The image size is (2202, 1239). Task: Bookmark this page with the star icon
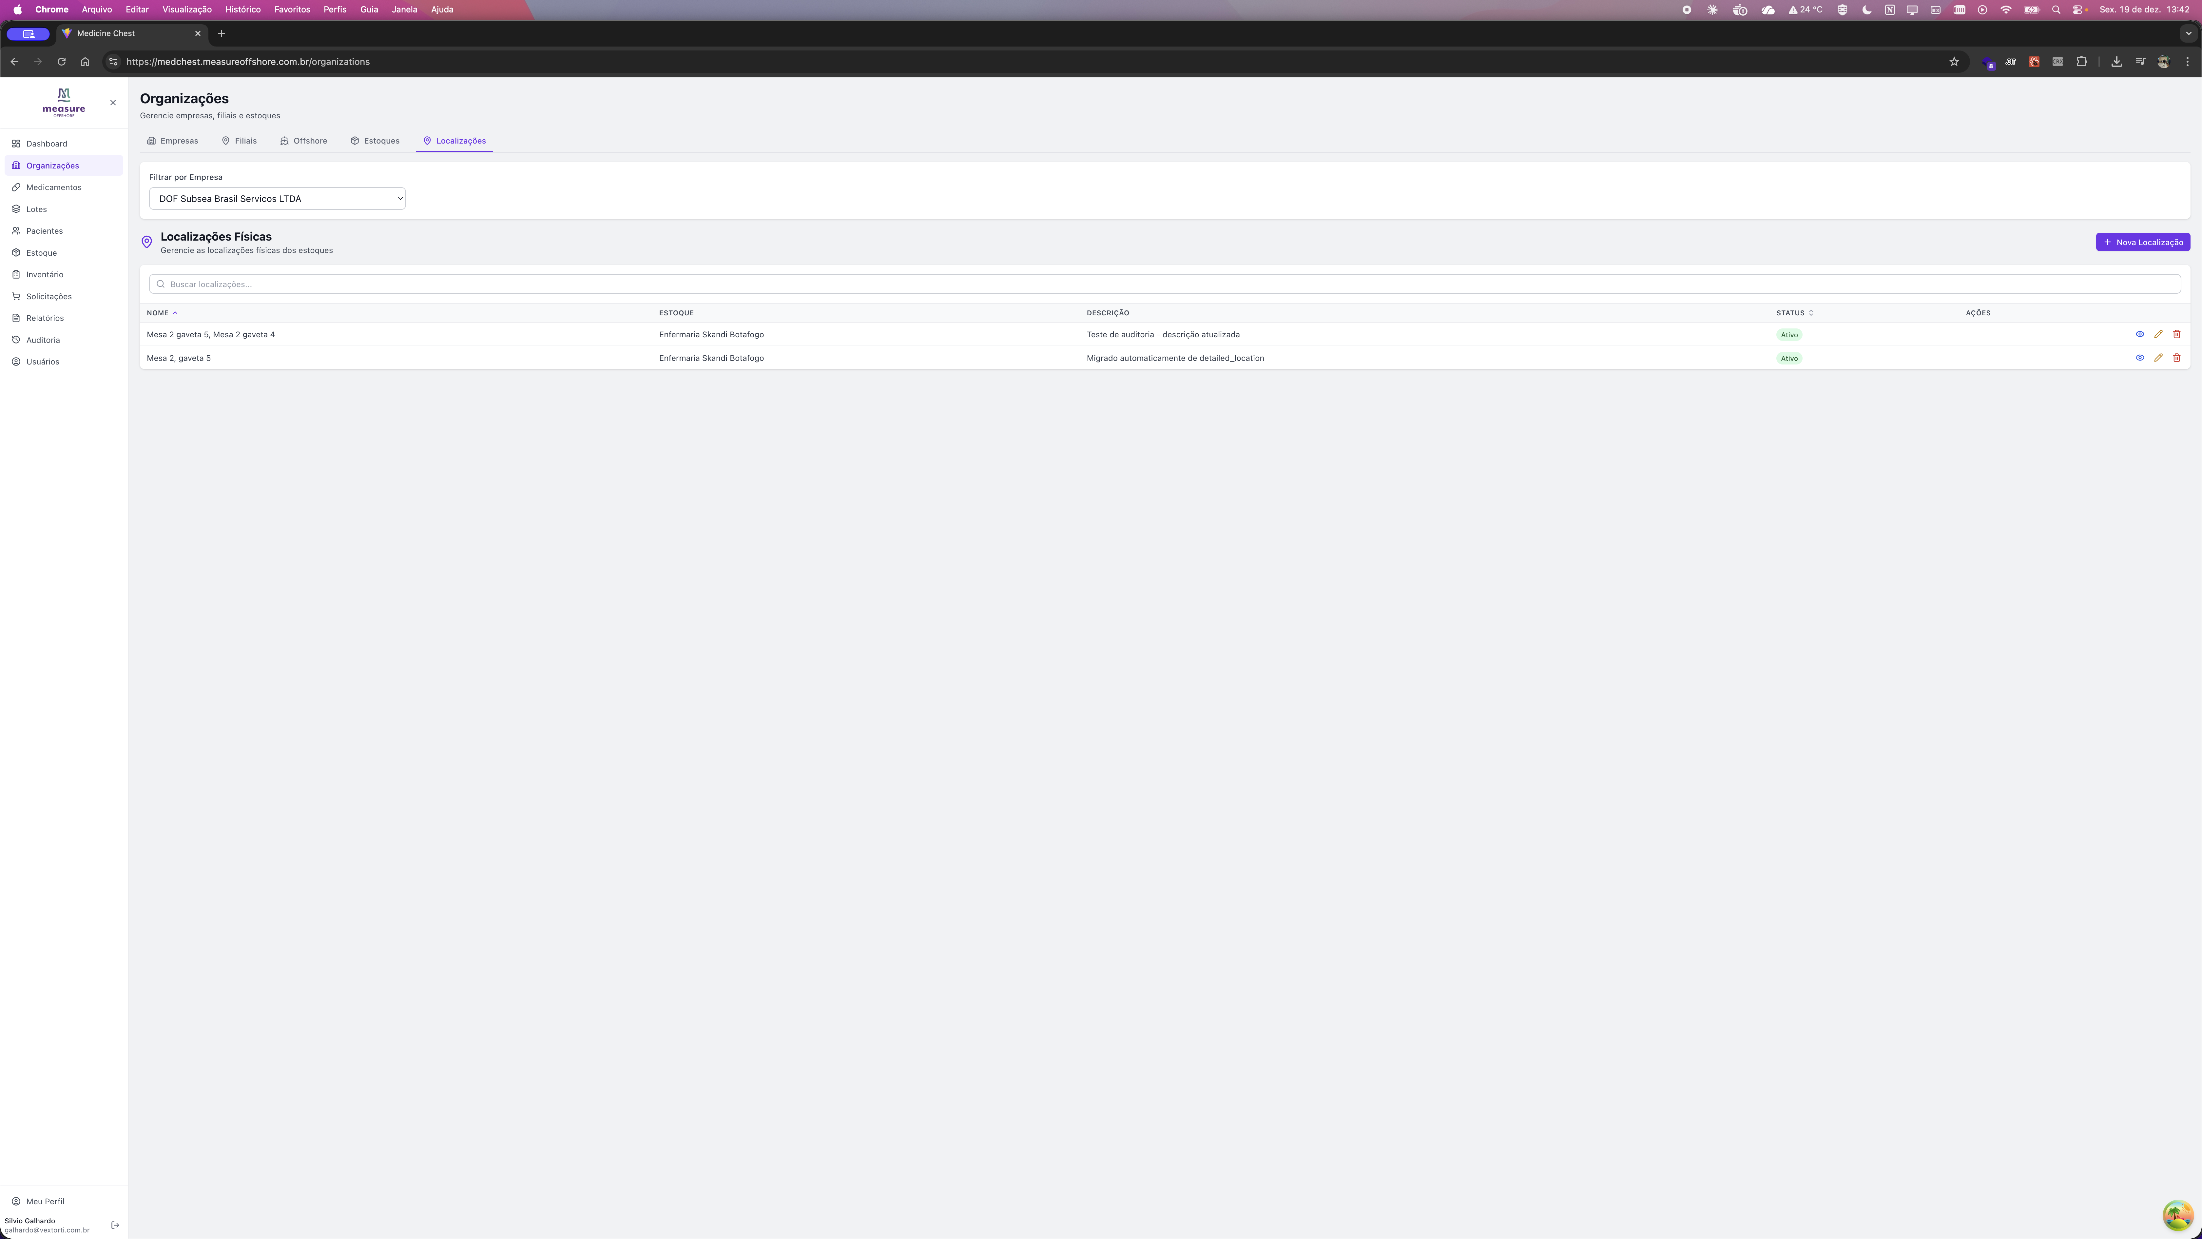tap(1953, 62)
